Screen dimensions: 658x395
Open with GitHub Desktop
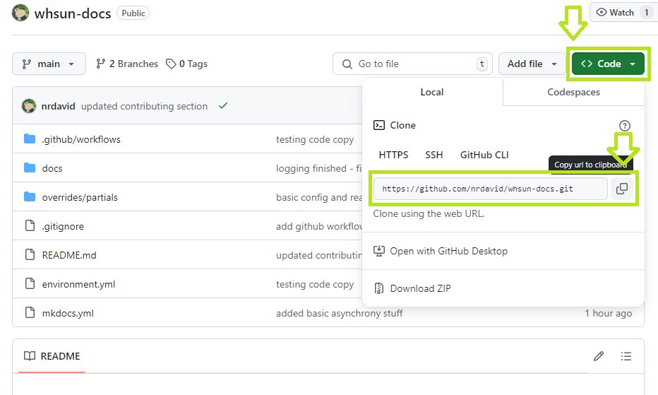click(448, 252)
